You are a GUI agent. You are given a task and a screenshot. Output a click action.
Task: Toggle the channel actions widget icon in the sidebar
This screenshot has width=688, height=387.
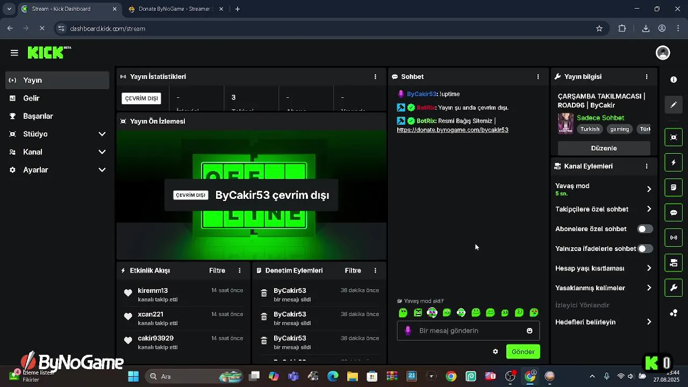(673, 263)
